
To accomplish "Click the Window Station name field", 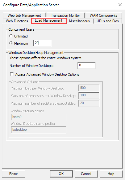I will [x=39, y=117].
